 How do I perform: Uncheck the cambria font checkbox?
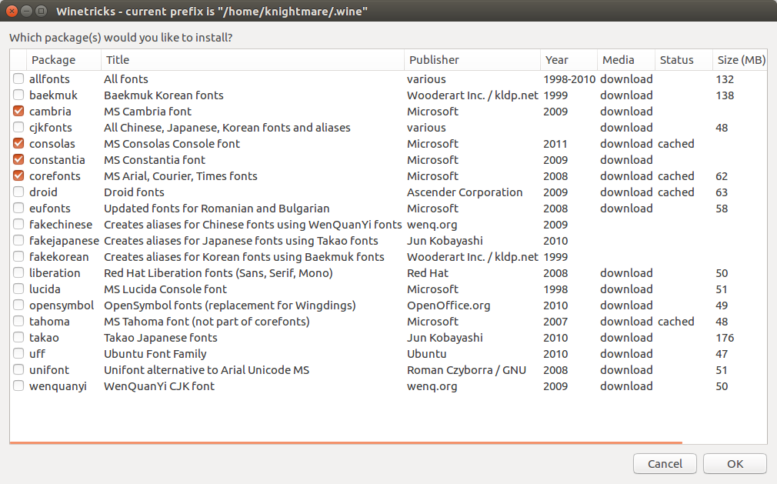(18, 112)
